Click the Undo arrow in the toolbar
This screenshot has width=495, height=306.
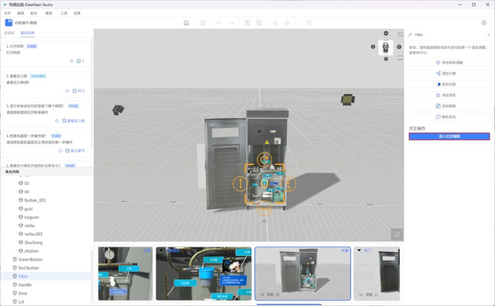coord(219,23)
